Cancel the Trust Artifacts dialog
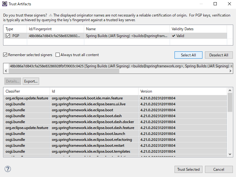 (x=219, y=169)
